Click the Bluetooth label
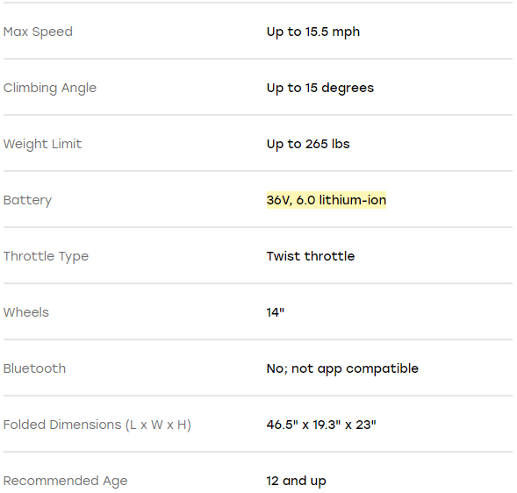 tap(34, 368)
